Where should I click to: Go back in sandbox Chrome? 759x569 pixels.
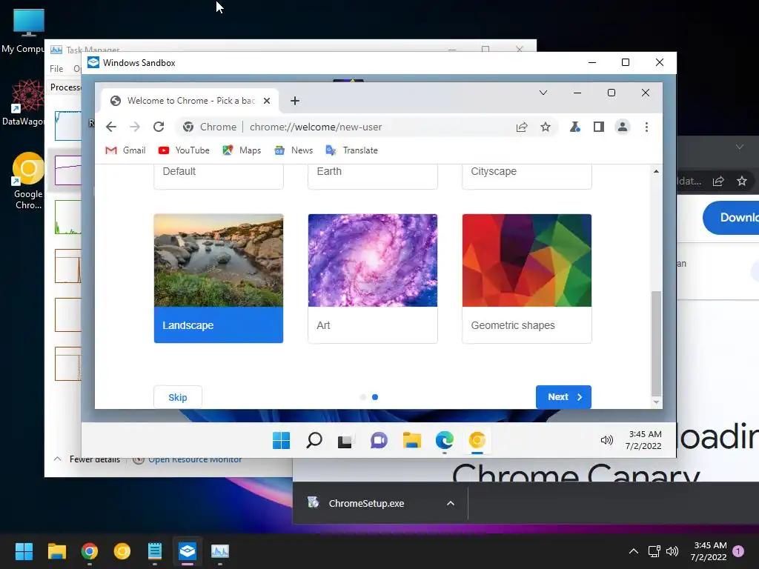111,127
